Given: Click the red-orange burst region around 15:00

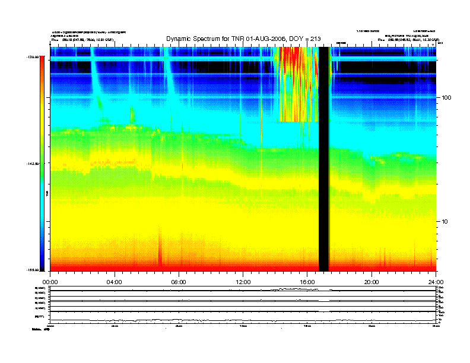Looking at the screenshot, I should tap(298, 84).
